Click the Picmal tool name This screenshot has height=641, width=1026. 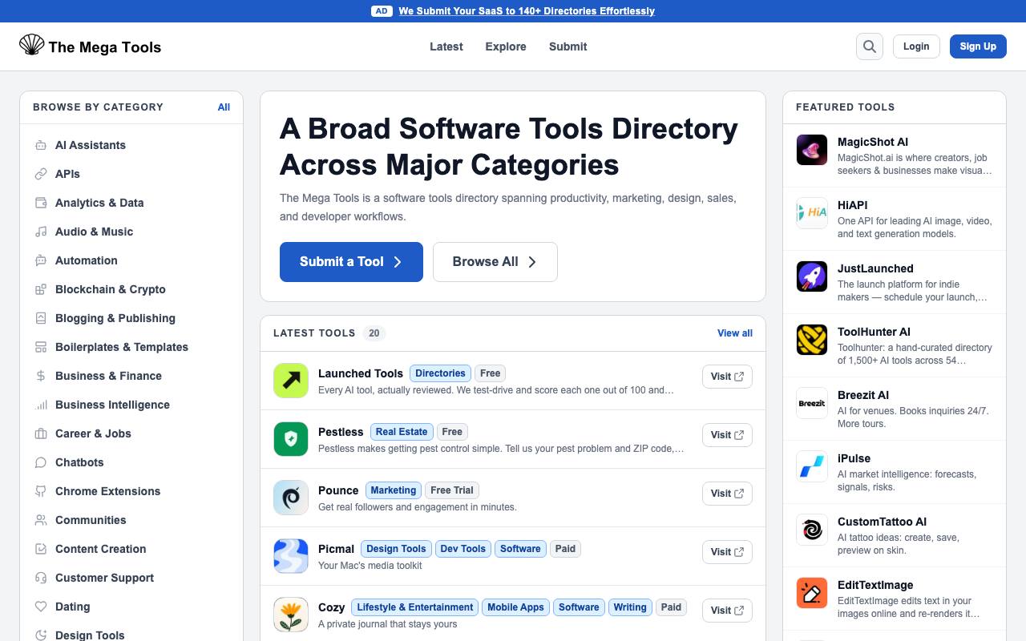[x=336, y=549]
